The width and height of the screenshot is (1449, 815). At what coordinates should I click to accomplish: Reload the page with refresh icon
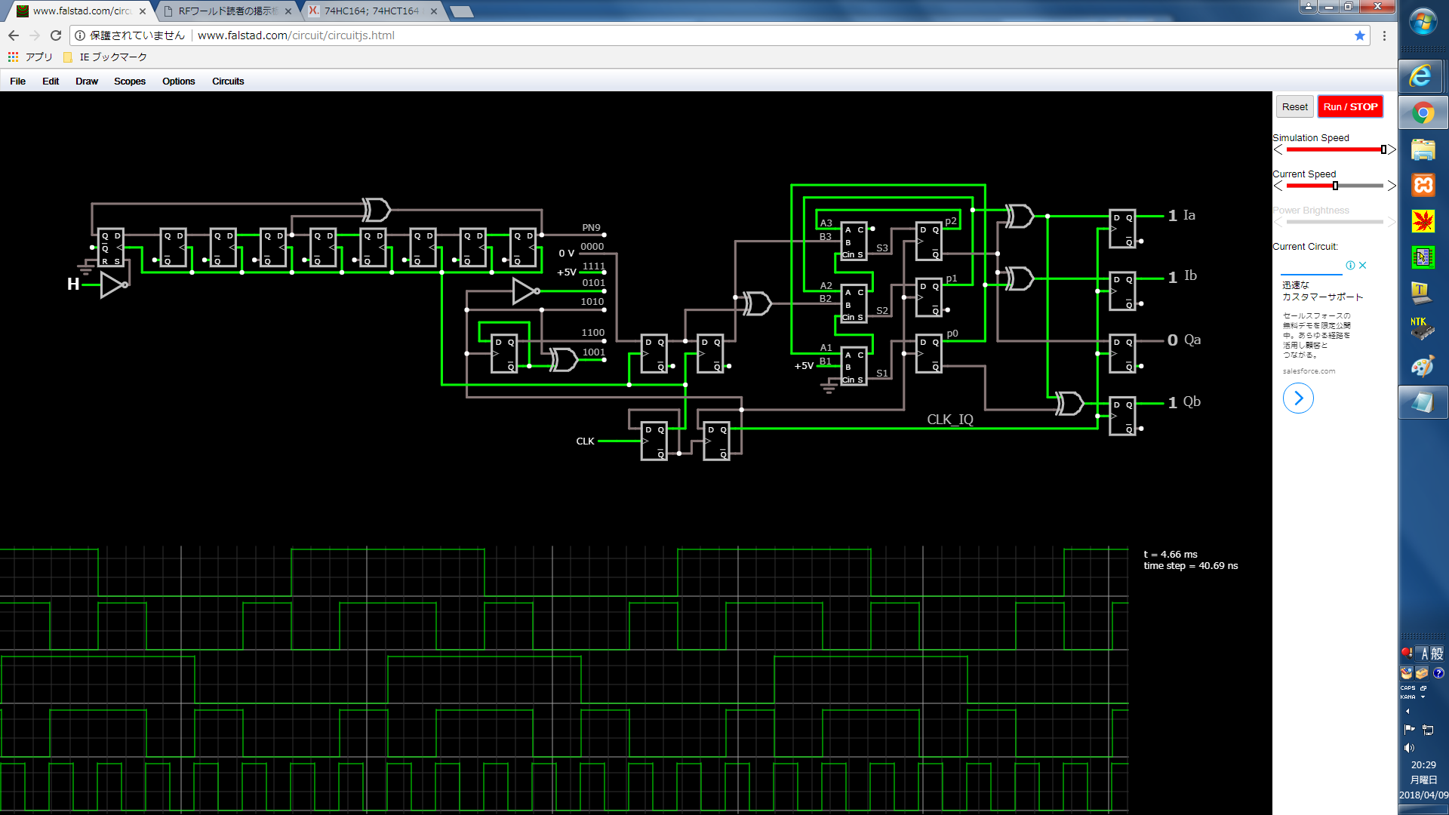(x=56, y=35)
